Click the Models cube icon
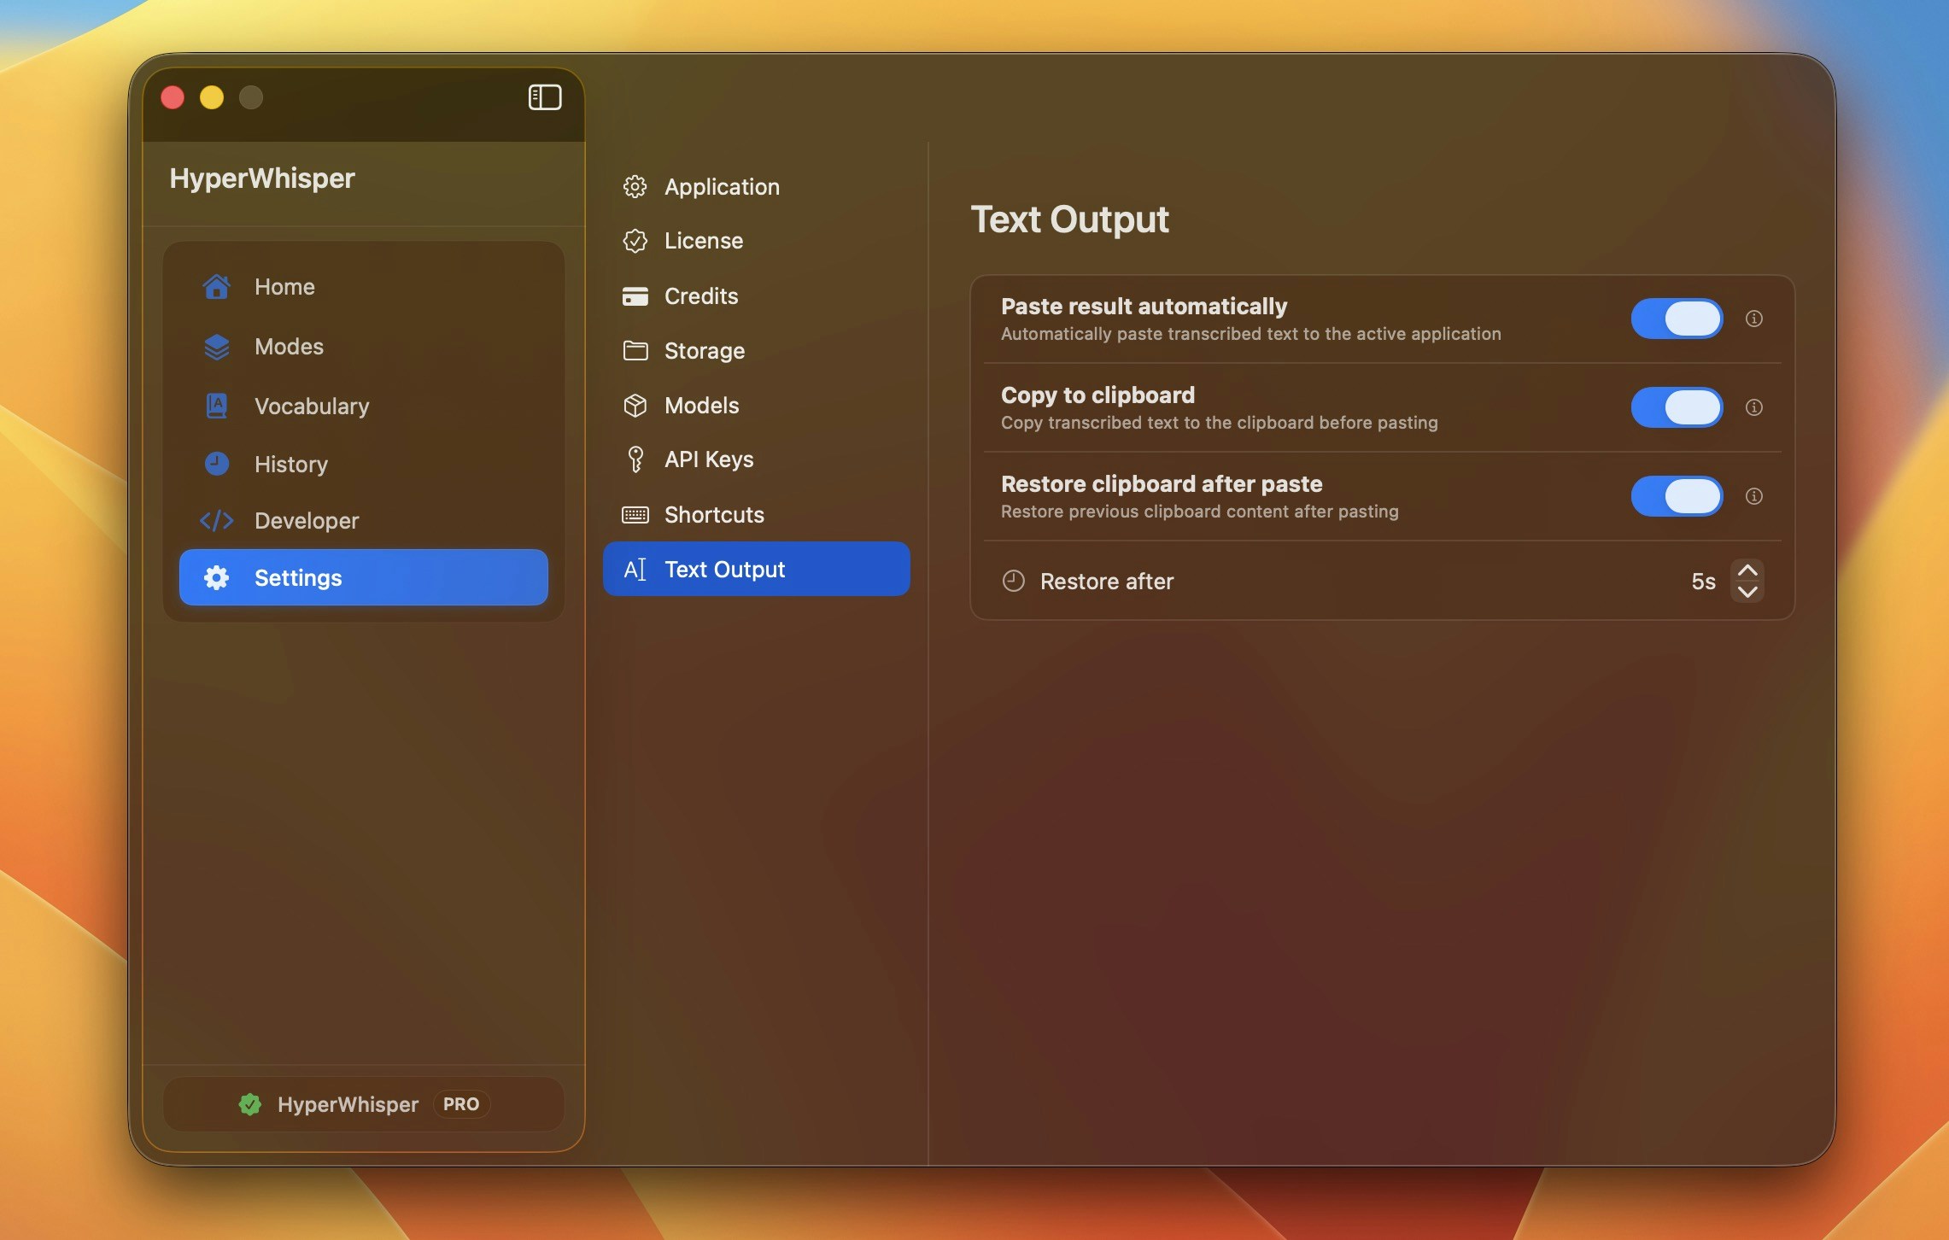 [x=635, y=406]
